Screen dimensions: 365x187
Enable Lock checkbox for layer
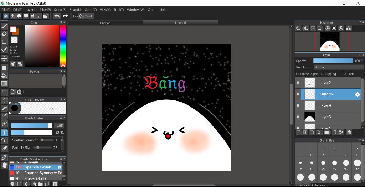coord(345,74)
